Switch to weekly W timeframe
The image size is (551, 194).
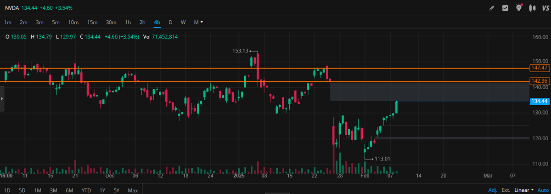pos(183,22)
